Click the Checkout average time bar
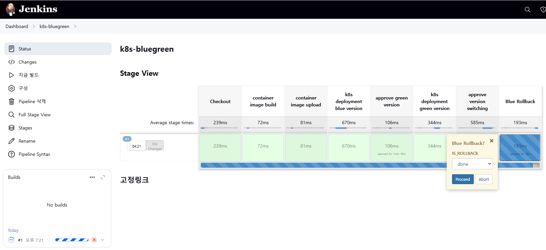Viewport: 546px width, 250px height. (x=219, y=128)
